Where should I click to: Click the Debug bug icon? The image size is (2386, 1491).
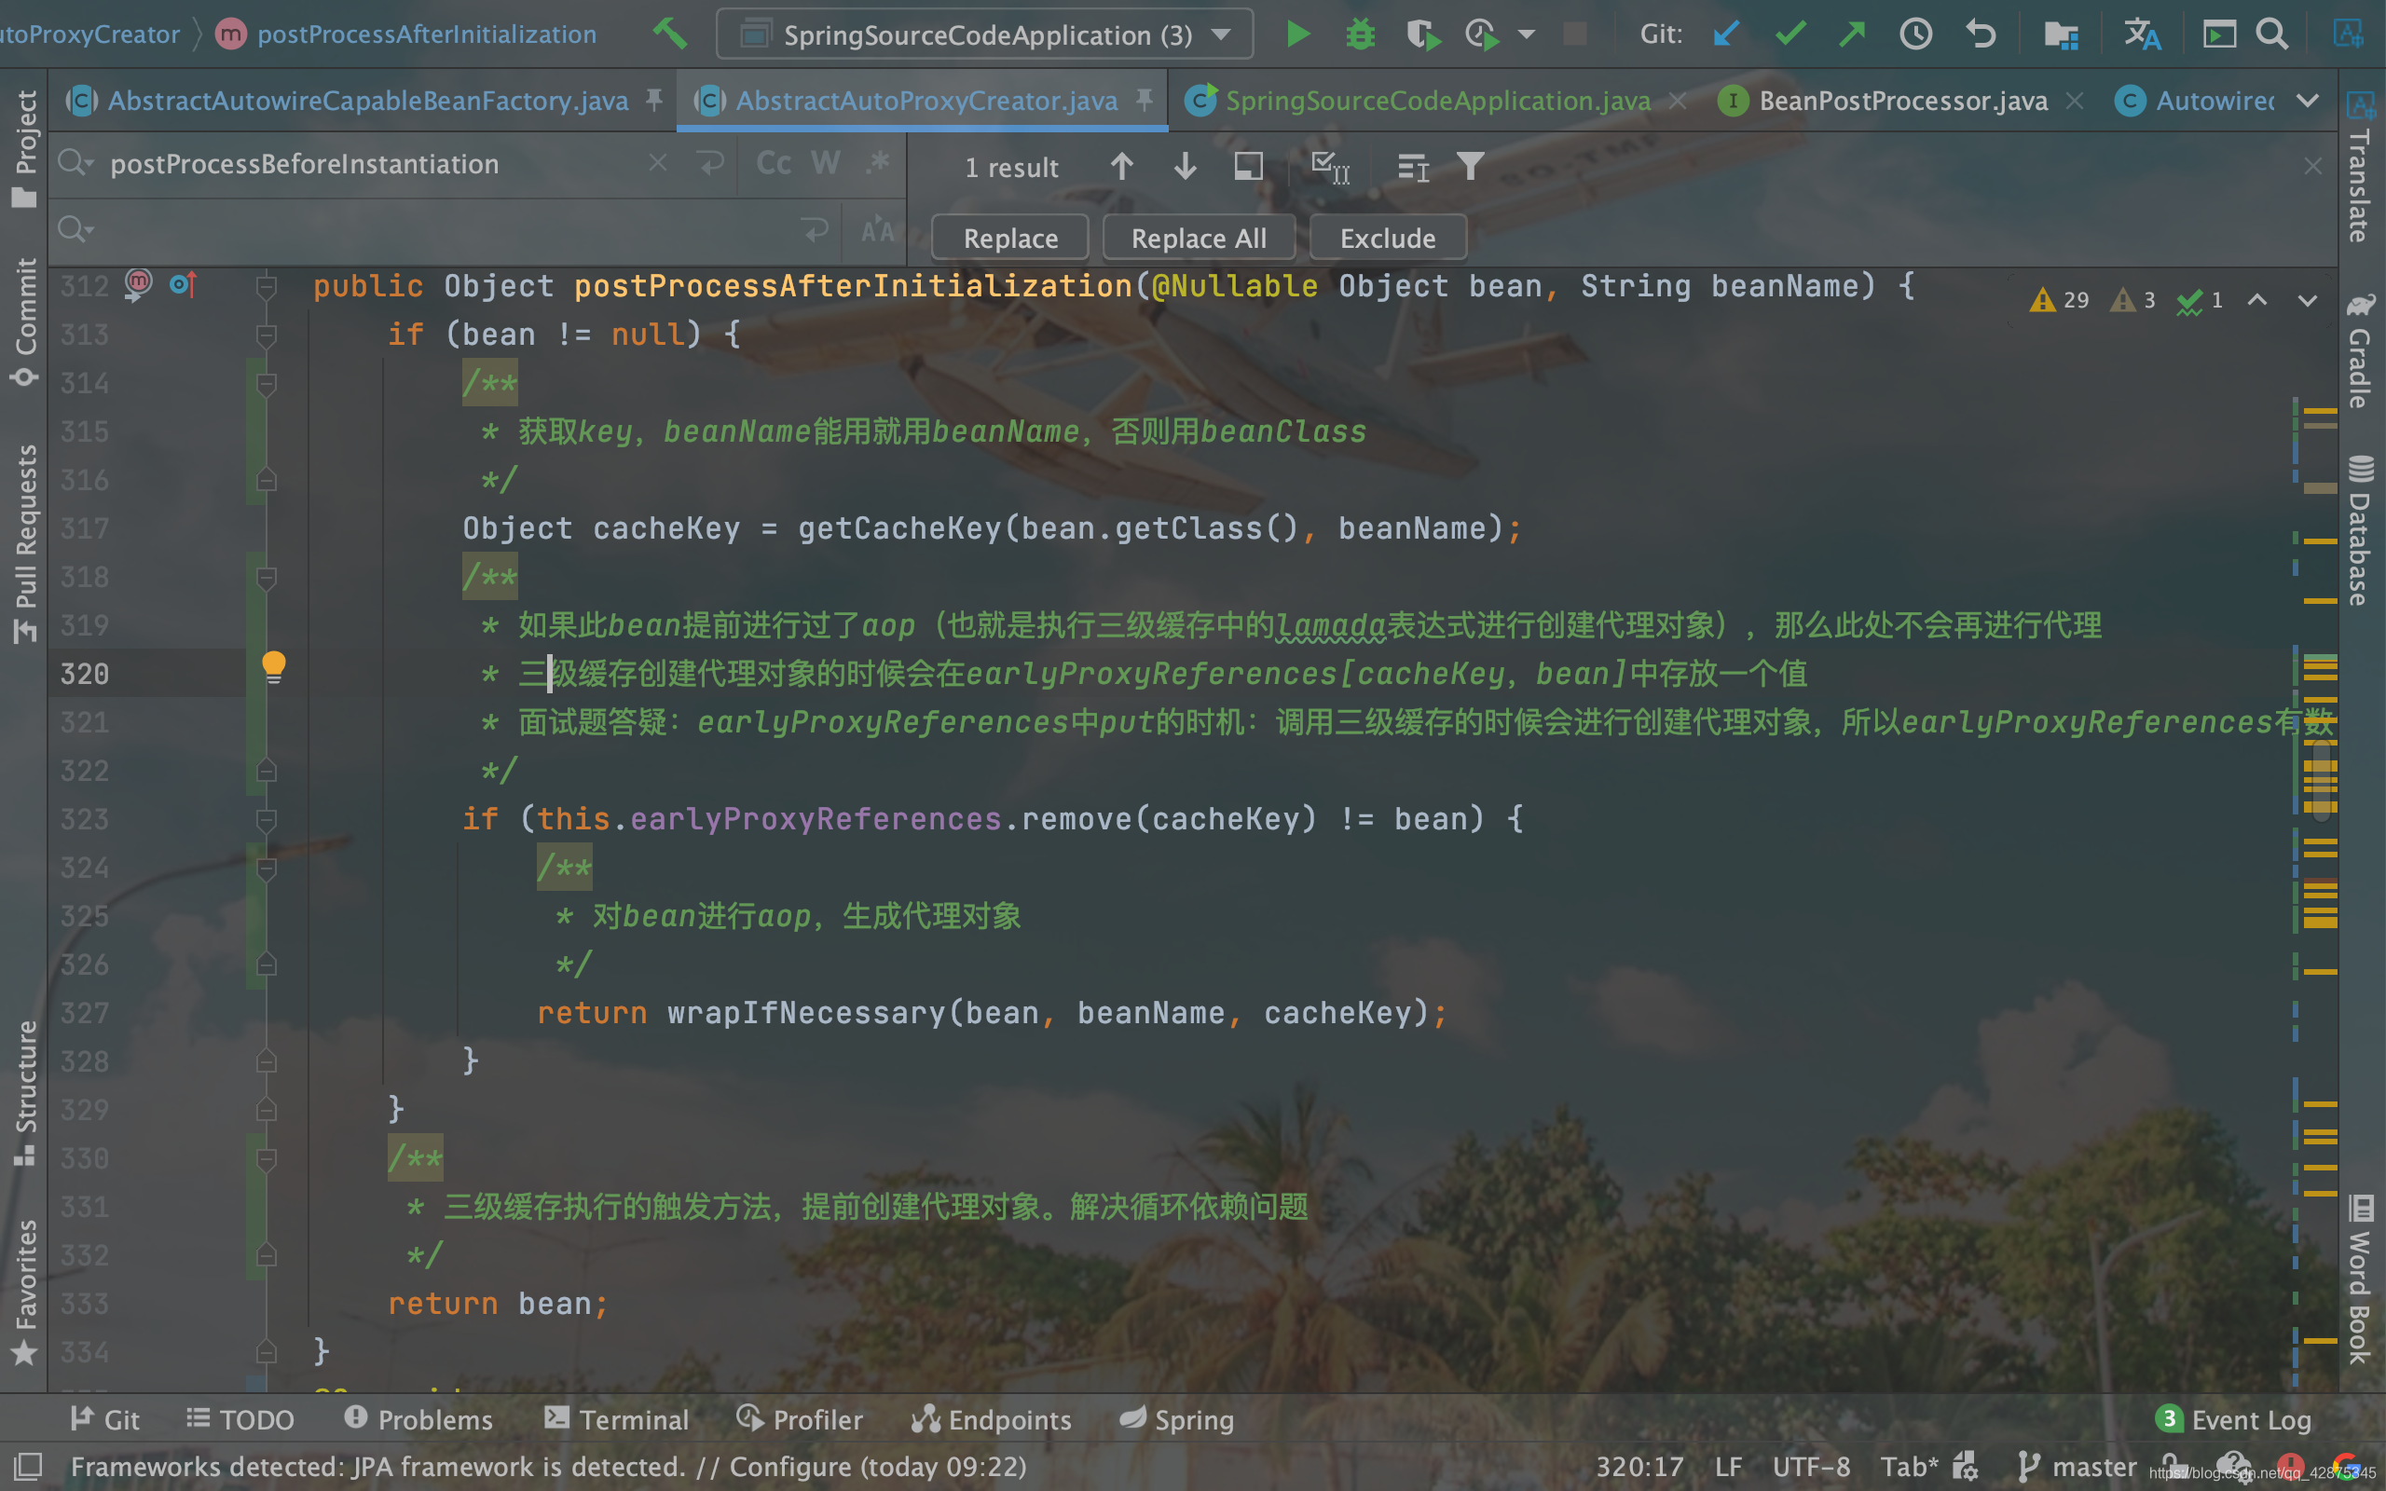pyautogui.click(x=1360, y=34)
